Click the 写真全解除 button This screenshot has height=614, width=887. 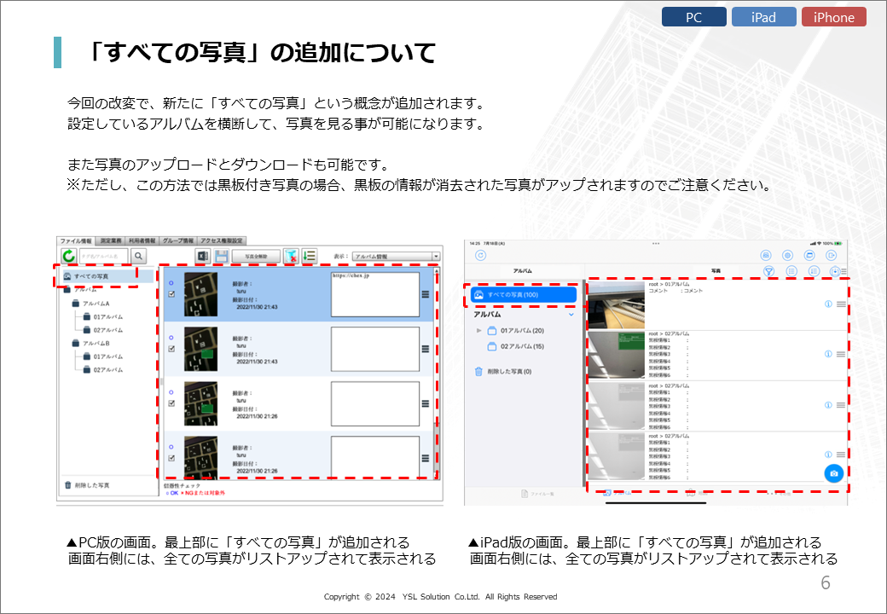(x=256, y=256)
